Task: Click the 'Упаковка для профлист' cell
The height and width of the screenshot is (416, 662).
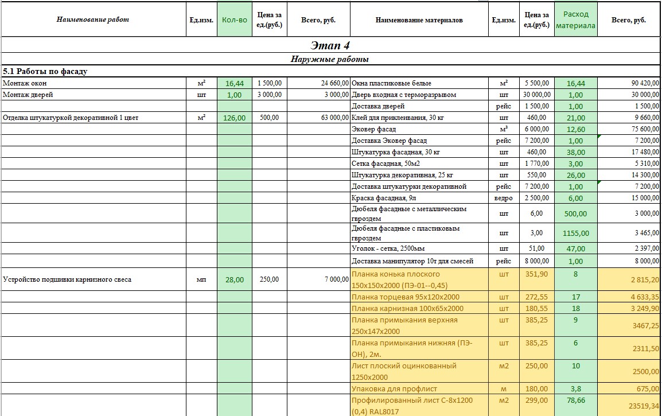Action: 419,388
